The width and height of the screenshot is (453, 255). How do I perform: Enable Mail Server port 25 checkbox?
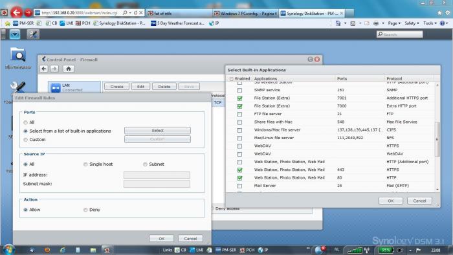point(240,186)
